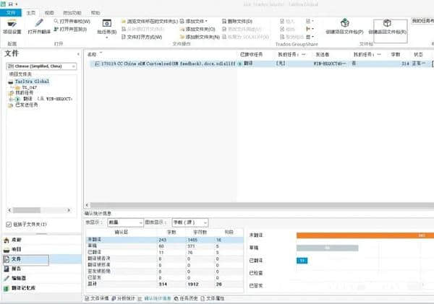Toggle 包括子文件夹 checkbox
The image size is (434, 304).
click(9, 225)
